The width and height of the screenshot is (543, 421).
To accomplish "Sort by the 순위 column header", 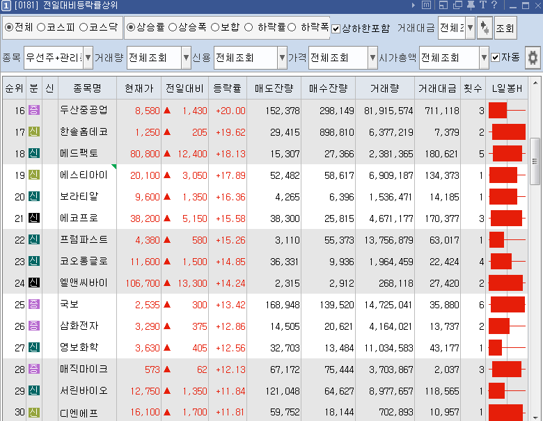I will (14, 88).
